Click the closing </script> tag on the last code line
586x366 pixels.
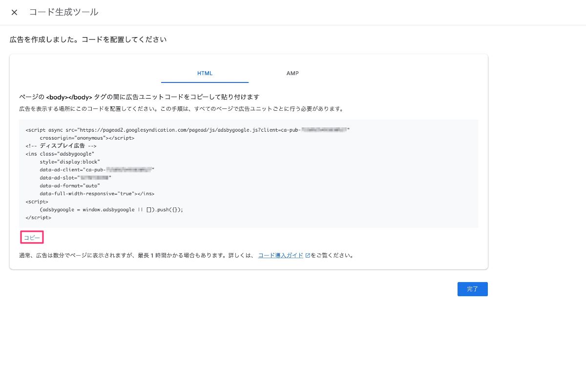[38, 217]
